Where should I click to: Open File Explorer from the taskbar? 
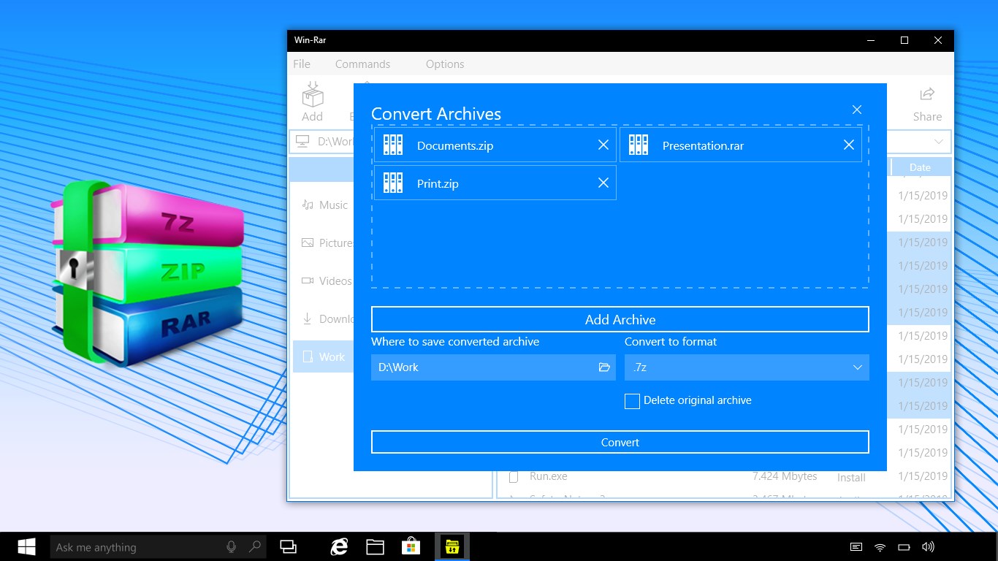[x=376, y=547]
